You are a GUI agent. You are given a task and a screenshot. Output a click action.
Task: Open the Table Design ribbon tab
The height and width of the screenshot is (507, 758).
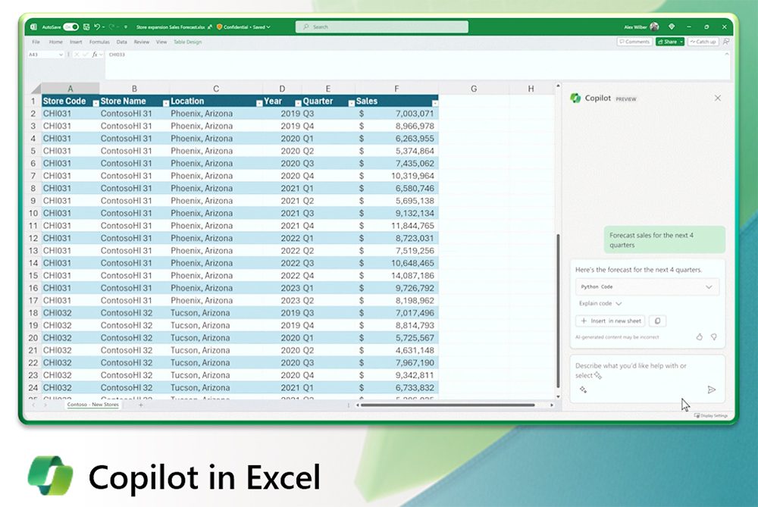point(187,42)
